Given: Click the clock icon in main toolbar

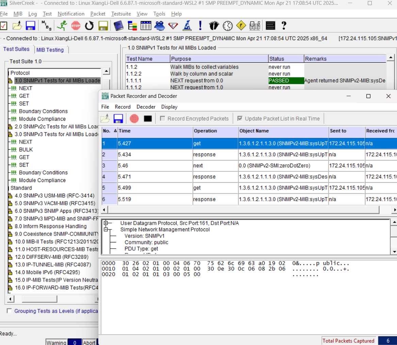Looking at the screenshot, I should [228, 26].
